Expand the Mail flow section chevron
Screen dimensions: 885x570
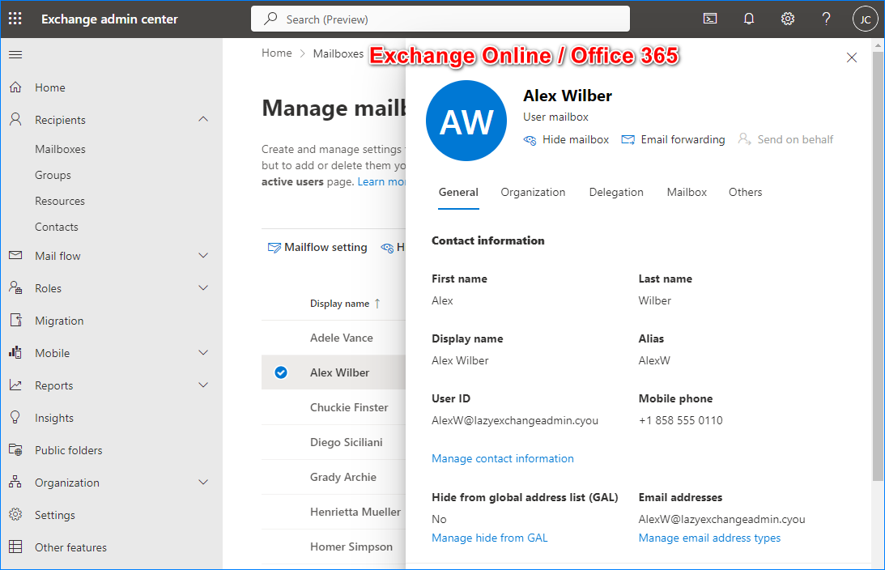203,256
